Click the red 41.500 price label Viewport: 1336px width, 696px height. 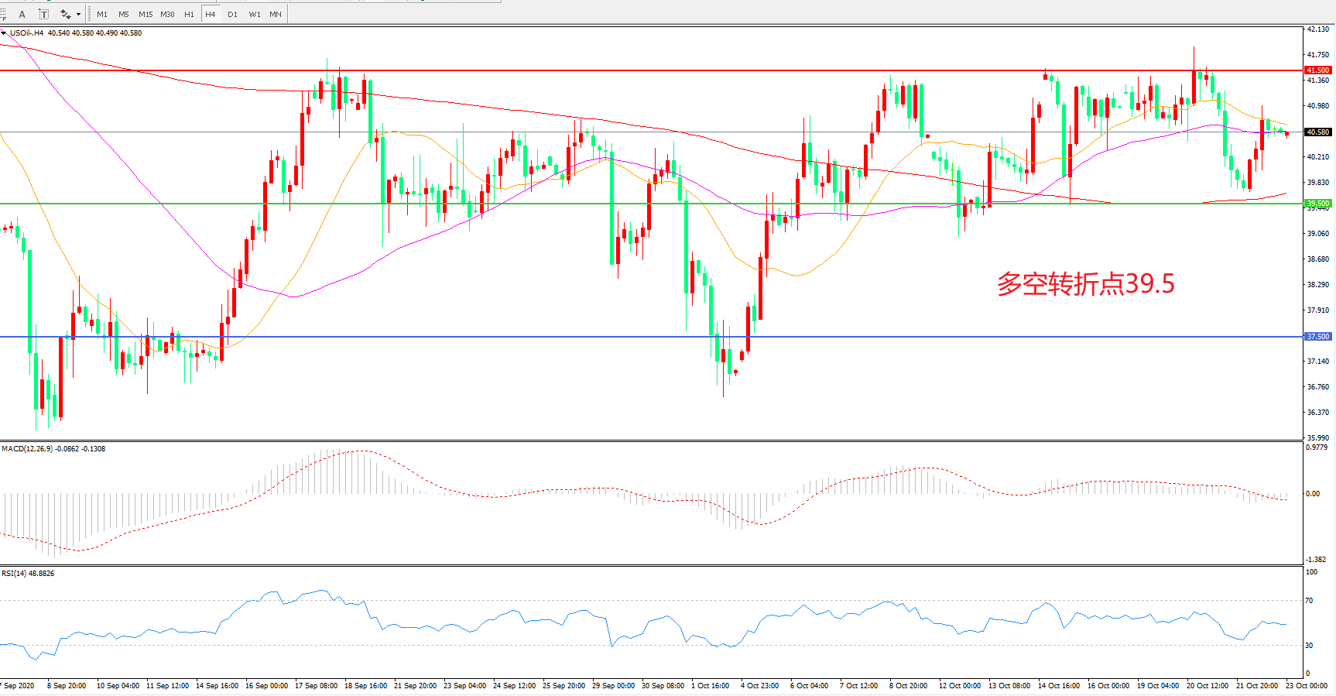(x=1317, y=70)
